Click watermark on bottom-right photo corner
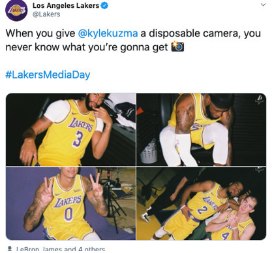272x253 pixels. (x=259, y=169)
